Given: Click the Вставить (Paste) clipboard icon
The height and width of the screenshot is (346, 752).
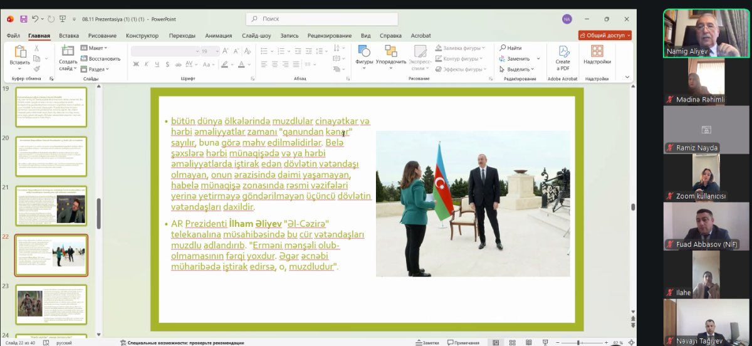Looking at the screenshot, I should click(19, 53).
